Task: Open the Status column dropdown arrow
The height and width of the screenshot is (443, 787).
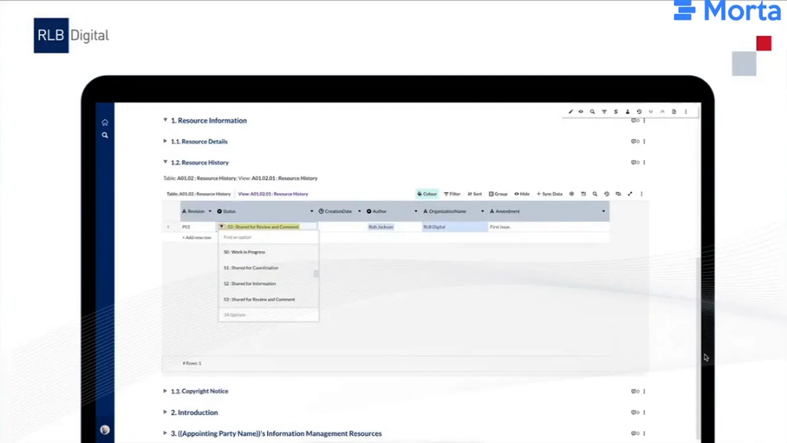Action: point(312,211)
